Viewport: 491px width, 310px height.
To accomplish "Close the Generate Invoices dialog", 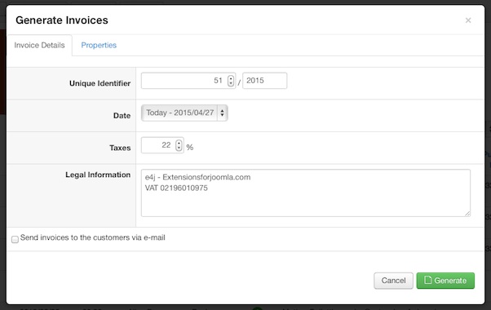I will (x=468, y=20).
